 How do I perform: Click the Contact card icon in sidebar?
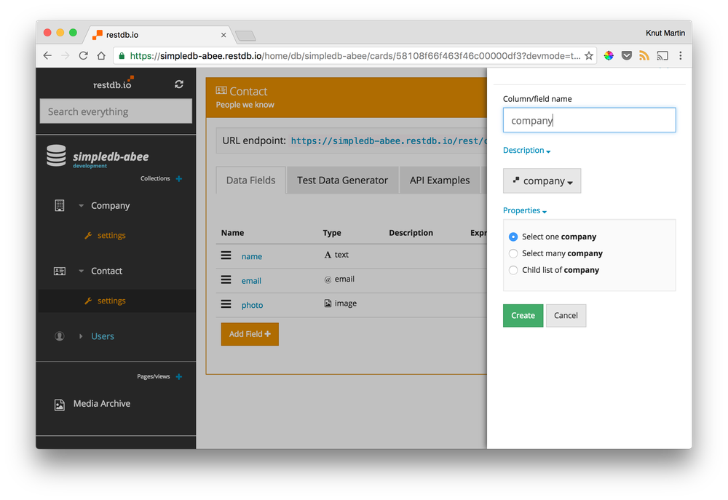pos(59,271)
